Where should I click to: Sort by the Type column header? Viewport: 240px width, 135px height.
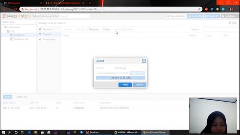coord(213,35)
